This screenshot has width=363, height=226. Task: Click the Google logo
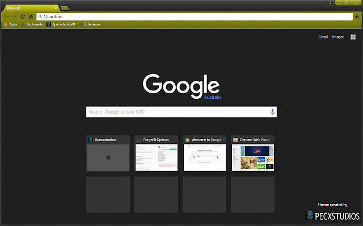[181, 86]
